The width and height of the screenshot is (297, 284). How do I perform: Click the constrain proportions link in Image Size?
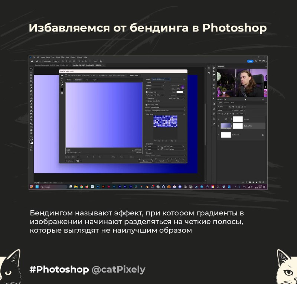162,148
